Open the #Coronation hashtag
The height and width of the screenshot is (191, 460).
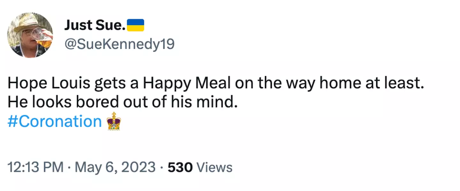coord(54,121)
